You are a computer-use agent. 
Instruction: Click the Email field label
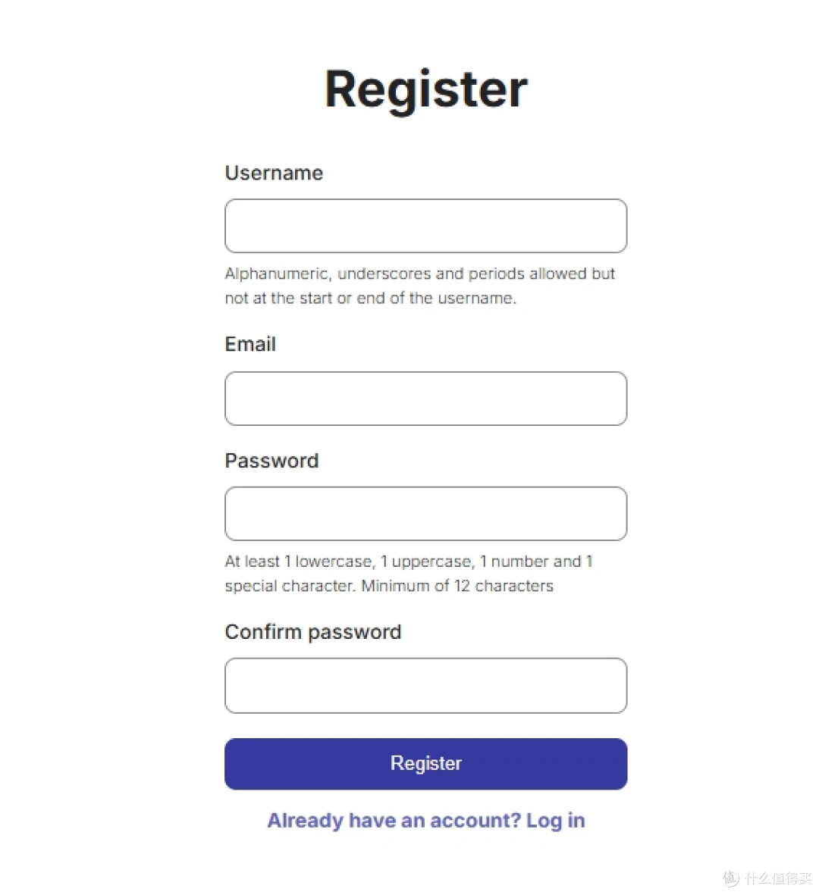tap(250, 344)
